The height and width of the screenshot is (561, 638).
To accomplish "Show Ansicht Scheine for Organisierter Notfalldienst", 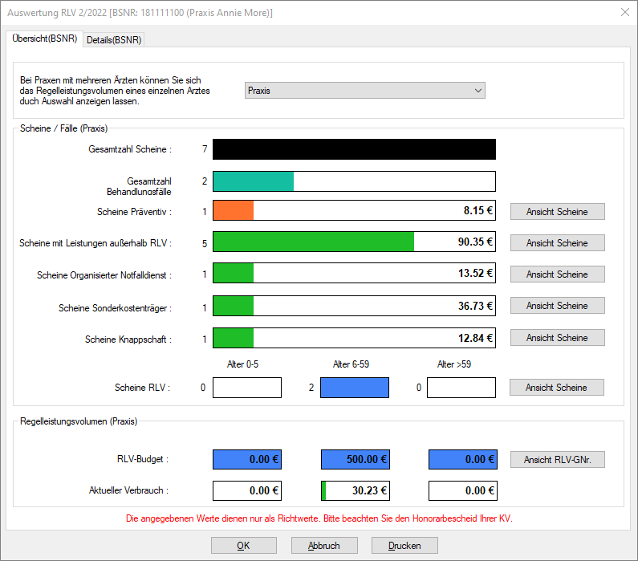I will pyautogui.click(x=557, y=274).
